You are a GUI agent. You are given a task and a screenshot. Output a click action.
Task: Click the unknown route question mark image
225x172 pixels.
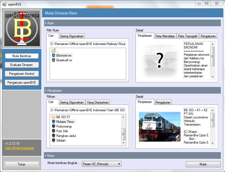click(160, 60)
